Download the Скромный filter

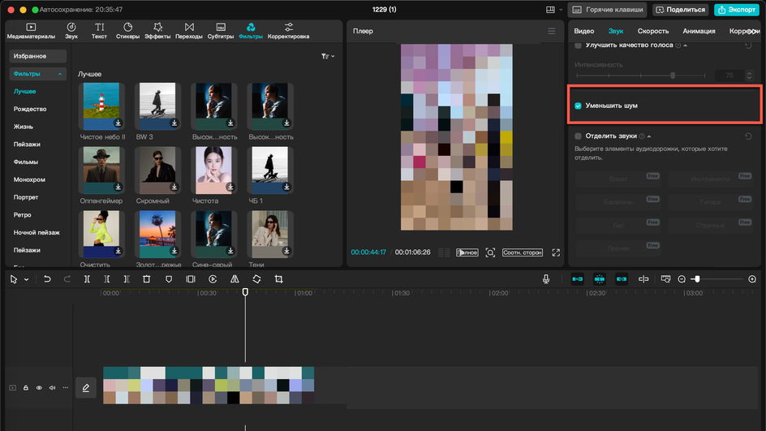point(174,187)
